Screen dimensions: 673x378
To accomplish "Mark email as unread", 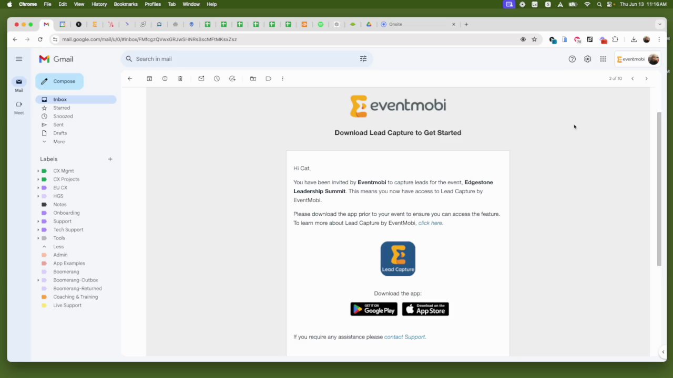I will tap(201, 79).
